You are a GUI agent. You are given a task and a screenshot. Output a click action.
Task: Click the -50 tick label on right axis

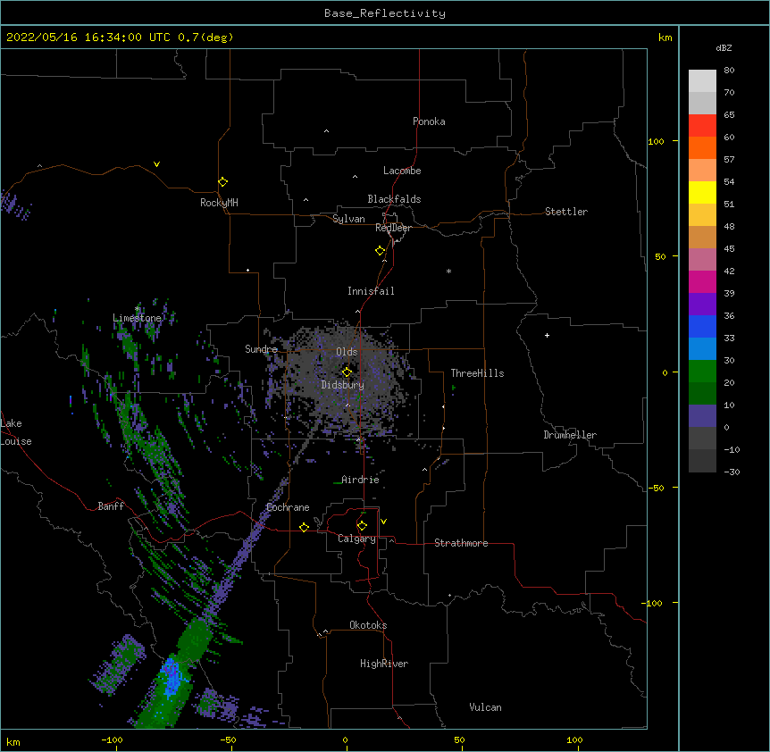656,488
